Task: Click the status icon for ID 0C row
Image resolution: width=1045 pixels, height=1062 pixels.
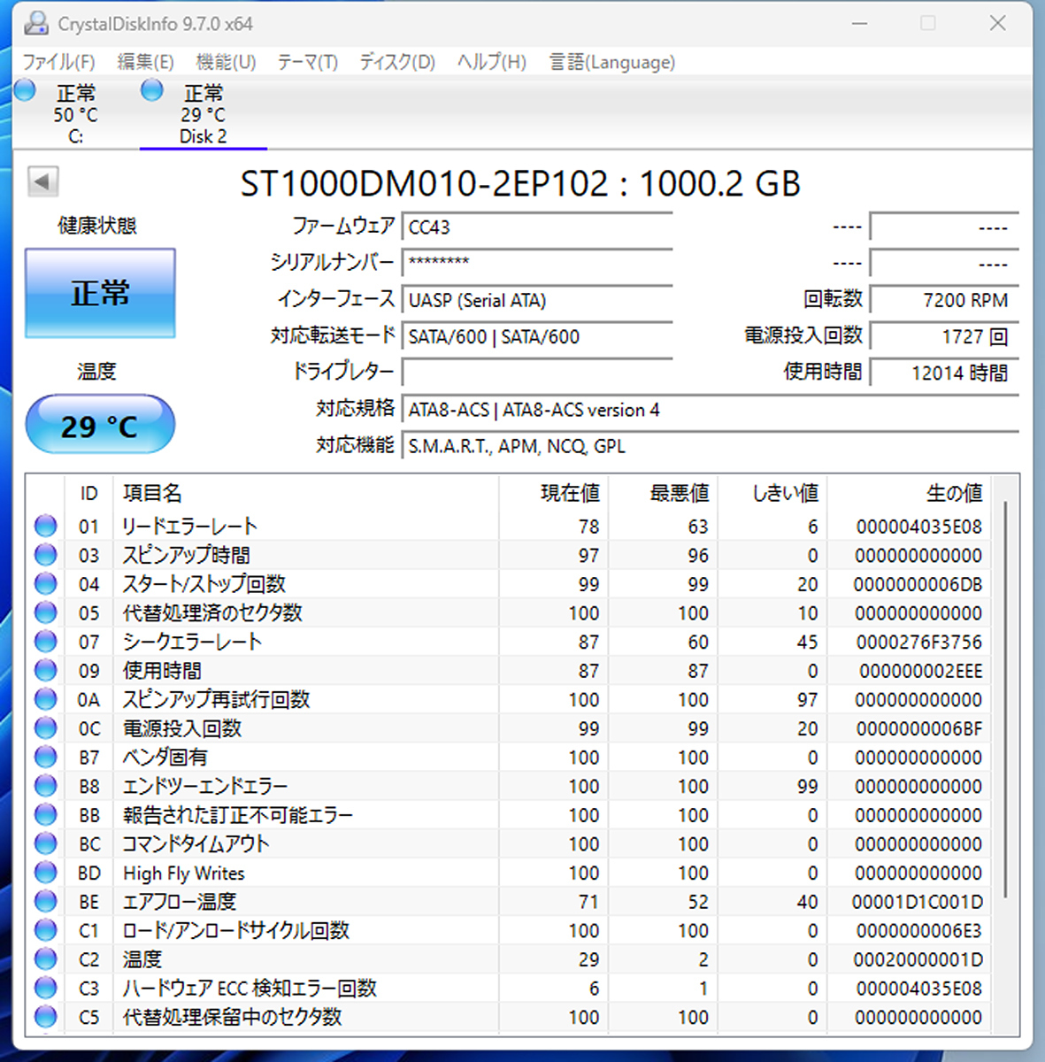Action: (46, 728)
